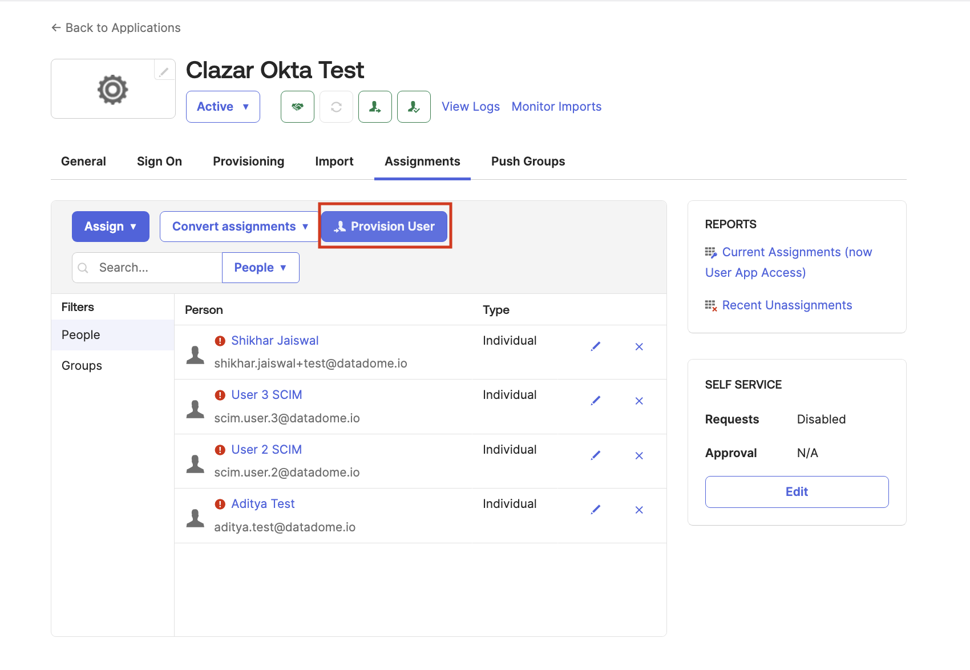
Task: Open the Import tab
Action: point(334,162)
